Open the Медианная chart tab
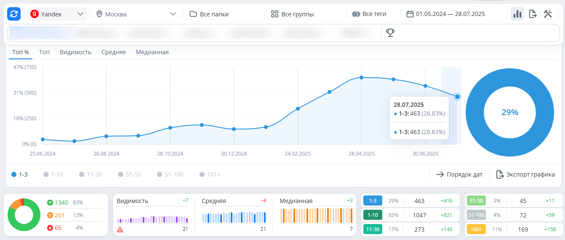 tap(152, 52)
